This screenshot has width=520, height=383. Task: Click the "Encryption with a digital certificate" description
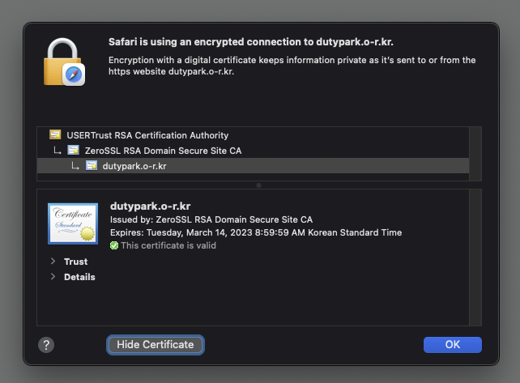pos(292,66)
